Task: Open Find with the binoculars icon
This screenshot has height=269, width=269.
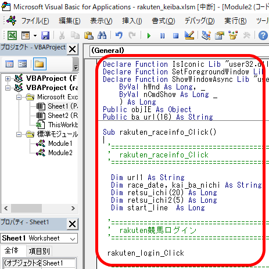Action: point(102,35)
